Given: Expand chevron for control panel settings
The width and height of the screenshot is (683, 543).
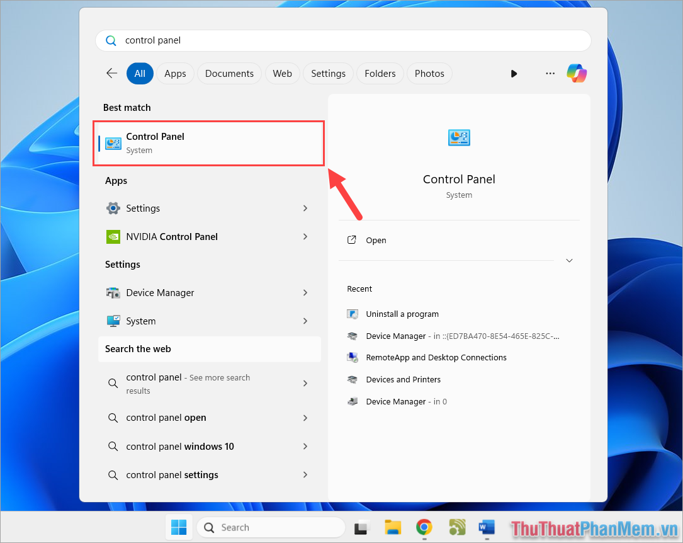Looking at the screenshot, I should tap(305, 474).
